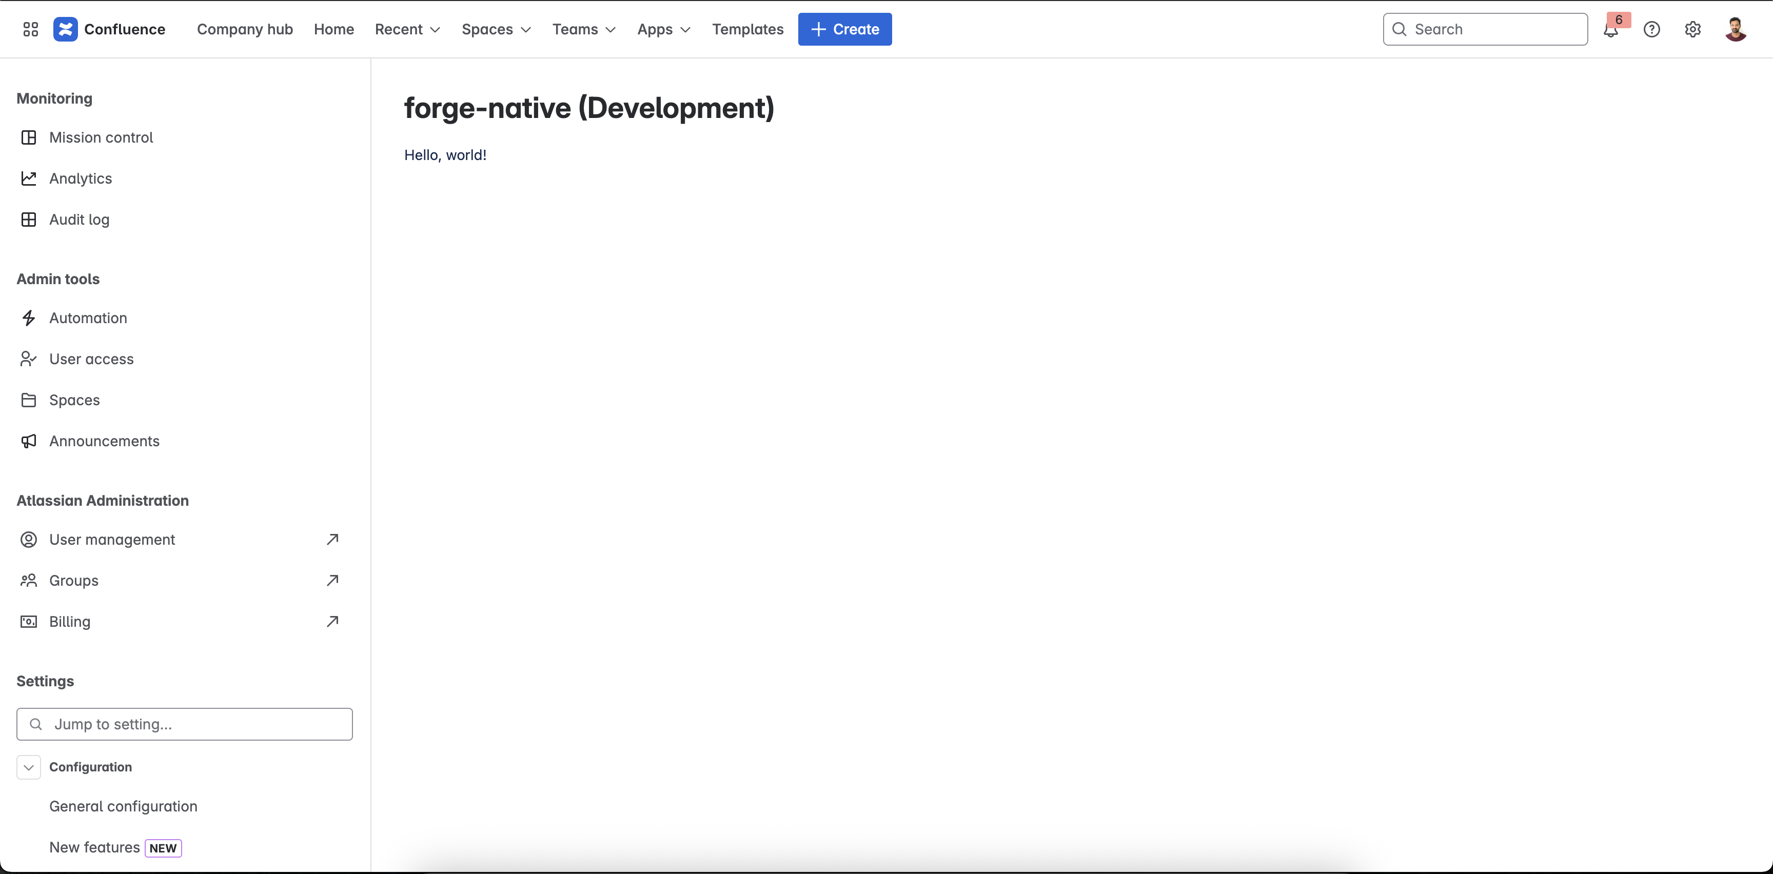Open Billing external link arrow
Image resolution: width=1773 pixels, height=874 pixels.
click(332, 622)
